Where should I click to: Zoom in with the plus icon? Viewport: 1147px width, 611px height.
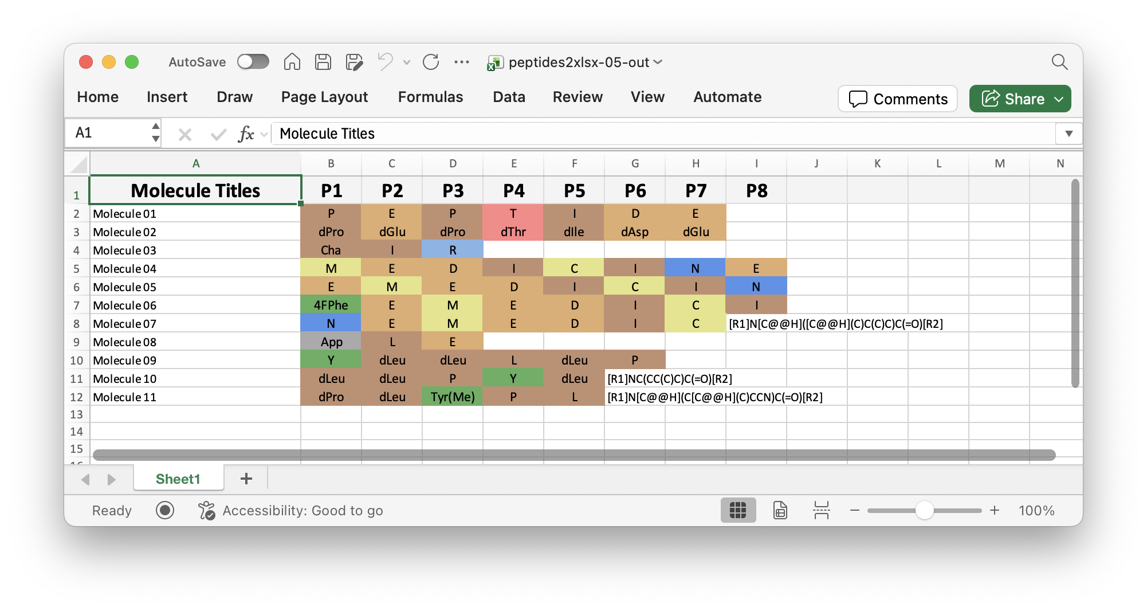(995, 510)
